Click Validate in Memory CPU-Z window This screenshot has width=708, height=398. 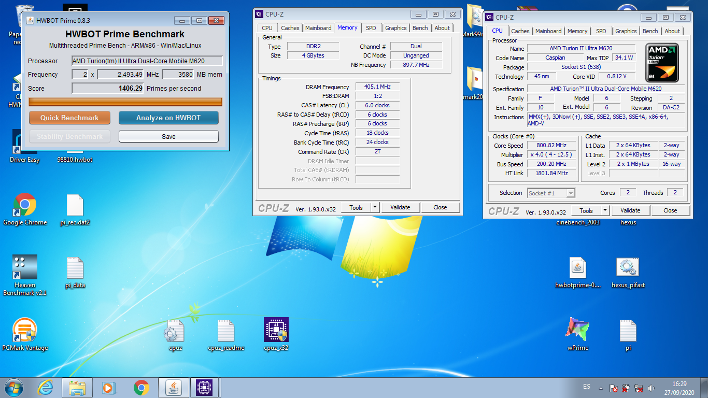(x=400, y=207)
